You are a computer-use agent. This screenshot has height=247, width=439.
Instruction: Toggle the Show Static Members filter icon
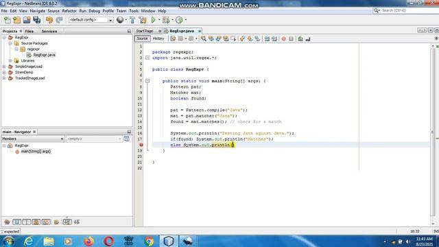click(27, 222)
